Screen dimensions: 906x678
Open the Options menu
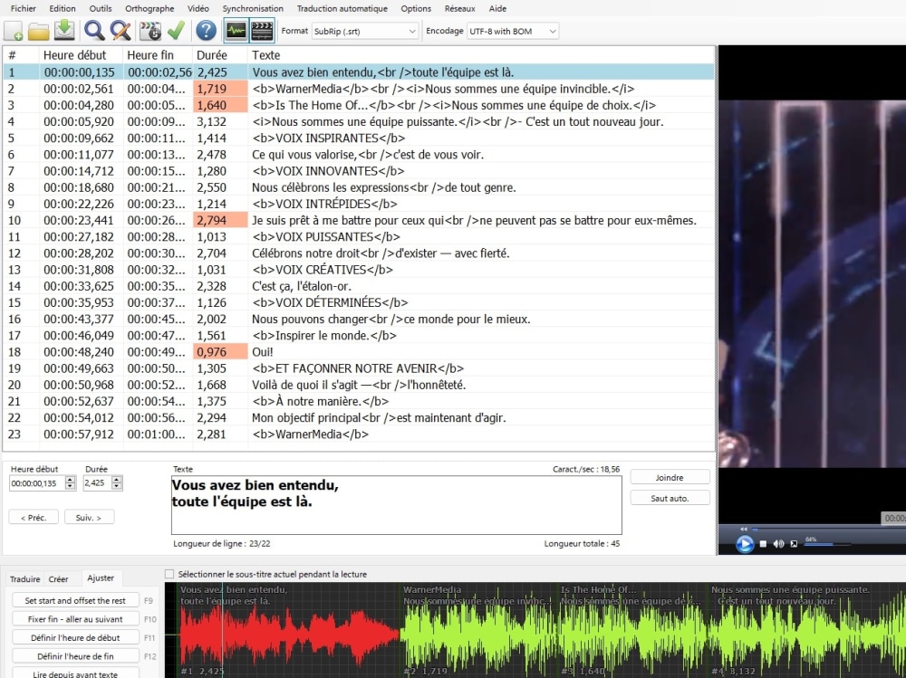tap(416, 9)
